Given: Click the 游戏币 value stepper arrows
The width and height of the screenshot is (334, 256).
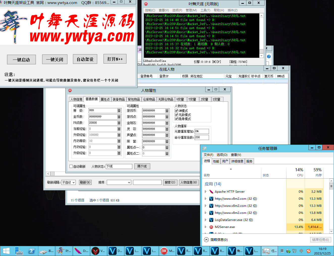Looking at the screenshot, I should pos(167,111).
